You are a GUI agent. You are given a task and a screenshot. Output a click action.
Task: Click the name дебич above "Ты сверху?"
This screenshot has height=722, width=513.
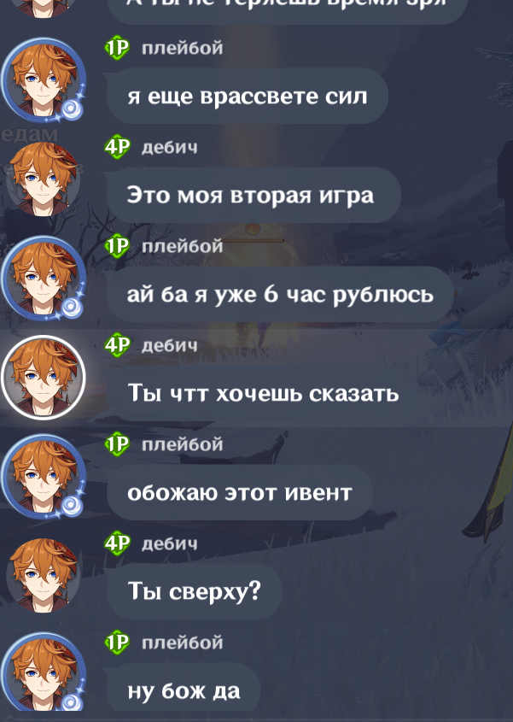click(170, 543)
